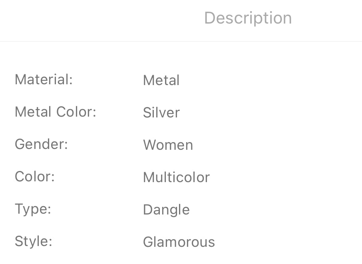
Task: Click the Silver value text
Action: pos(161,113)
